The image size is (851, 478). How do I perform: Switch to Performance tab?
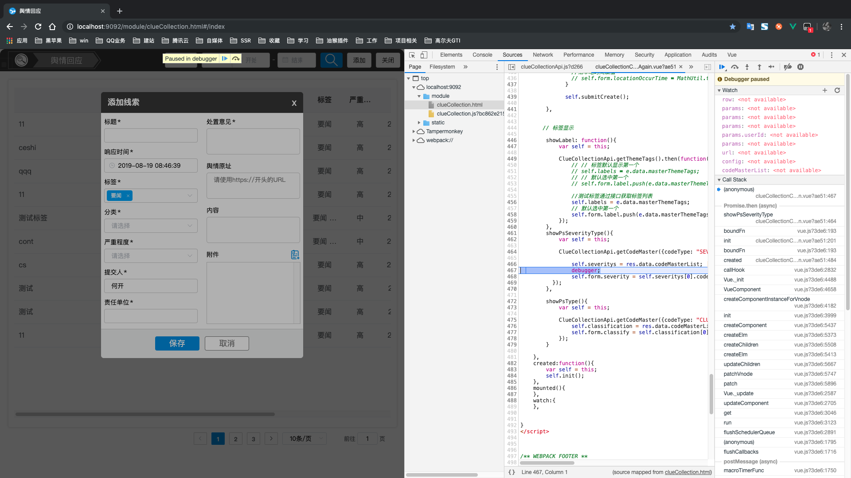(579, 55)
